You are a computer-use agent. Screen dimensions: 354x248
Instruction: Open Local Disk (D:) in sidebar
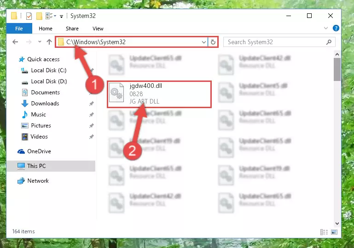[44, 81]
